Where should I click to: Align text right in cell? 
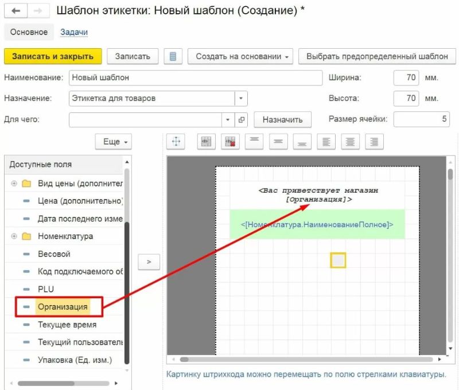374,142
